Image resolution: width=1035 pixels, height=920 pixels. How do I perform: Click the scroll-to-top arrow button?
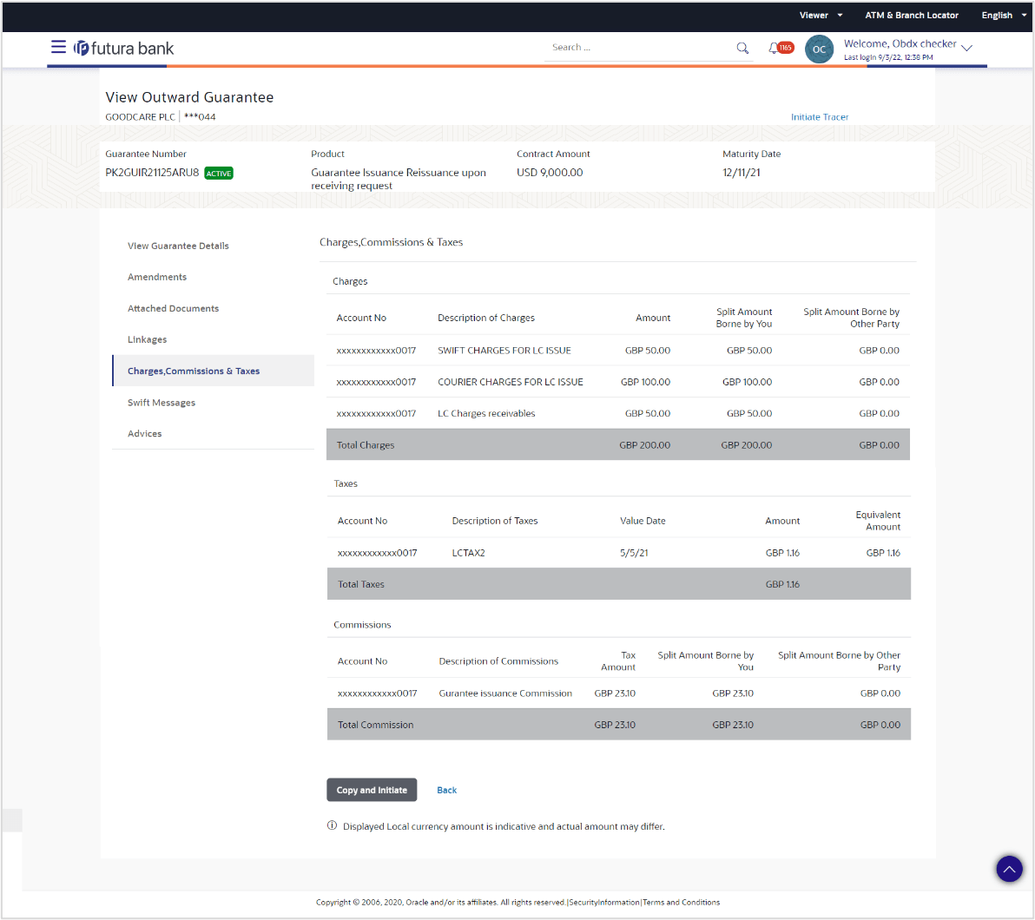[1009, 869]
